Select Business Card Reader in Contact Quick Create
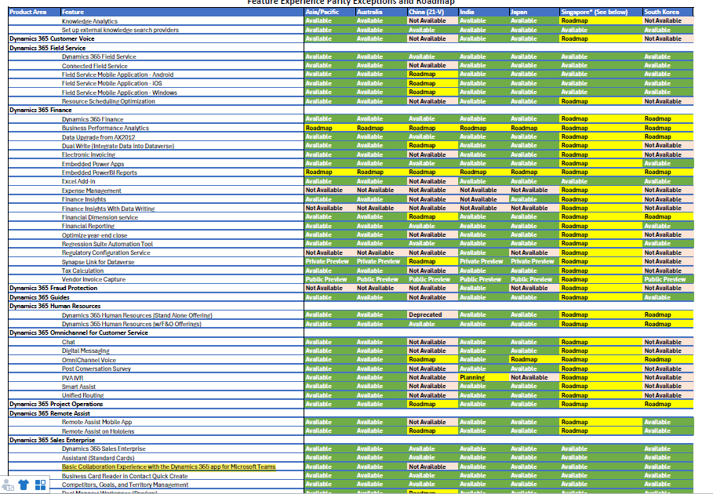Viewport: 713px width, 494px height. [x=125, y=476]
